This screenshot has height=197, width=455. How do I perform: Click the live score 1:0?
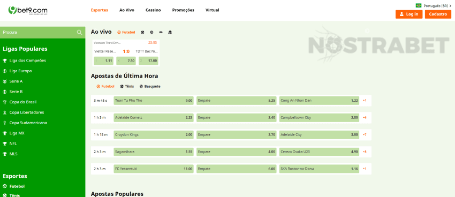[126, 51]
